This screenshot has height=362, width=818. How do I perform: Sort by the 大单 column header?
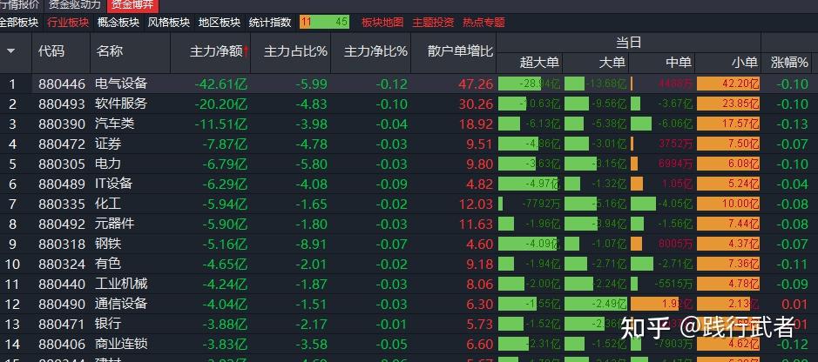(x=612, y=63)
